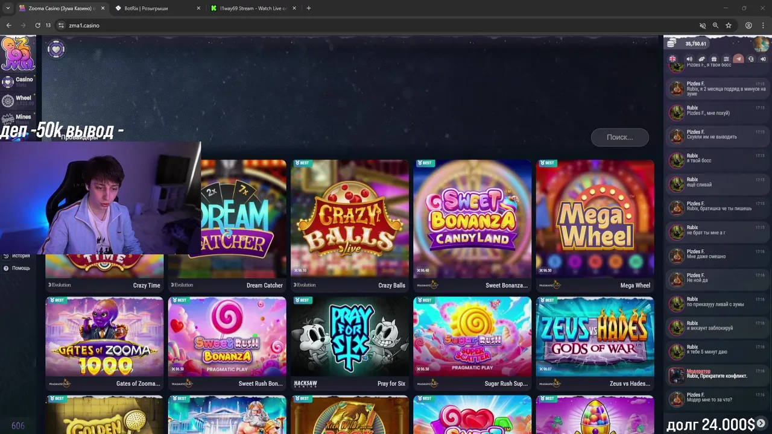Switch language via UK flag icon
This screenshot has height=434, width=772.
pyautogui.click(x=673, y=59)
